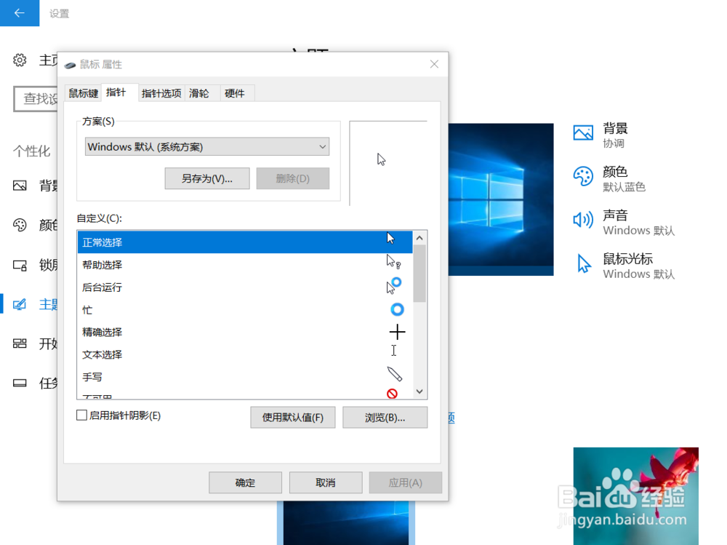Click the cursor list scrollbar thumb
The height and width of the screenshot is (545, 727).
click(419, 274)
